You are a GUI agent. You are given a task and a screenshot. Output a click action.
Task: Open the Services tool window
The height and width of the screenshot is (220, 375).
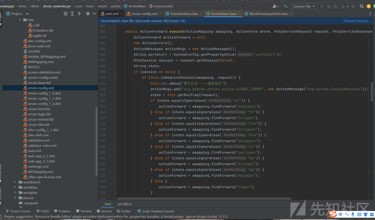[104, 211]
